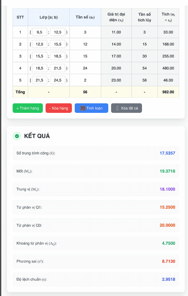Click frequency value 24 in row 4

85,68
